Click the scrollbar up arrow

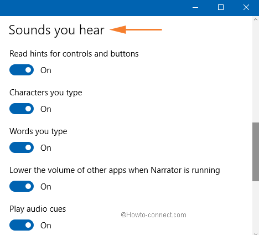(256, 19)
